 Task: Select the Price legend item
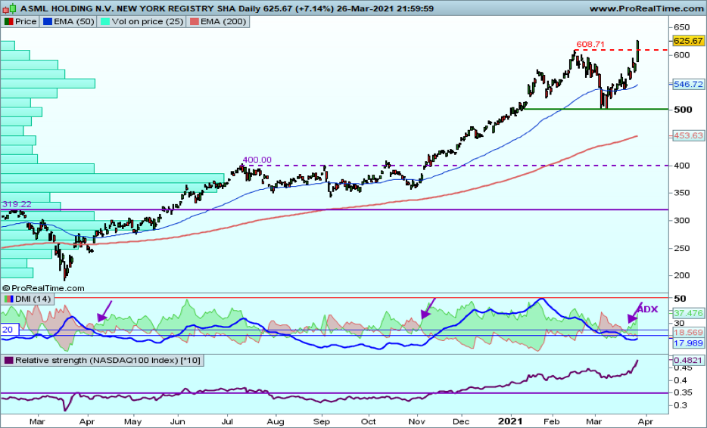[20, 22]
